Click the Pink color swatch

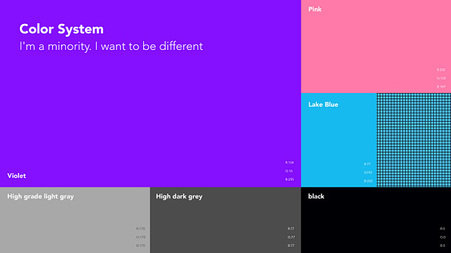[376, 46]
